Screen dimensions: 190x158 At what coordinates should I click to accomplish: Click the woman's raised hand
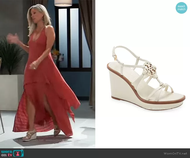(x=12, y=38)
